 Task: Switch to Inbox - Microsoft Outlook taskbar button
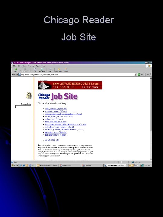coord(47,165)
